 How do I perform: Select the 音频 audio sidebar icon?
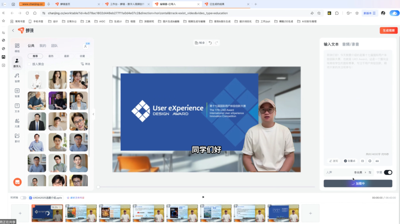click(x=17, y=78)
